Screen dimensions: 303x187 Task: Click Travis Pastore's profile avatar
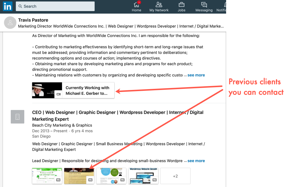point(10,23)
